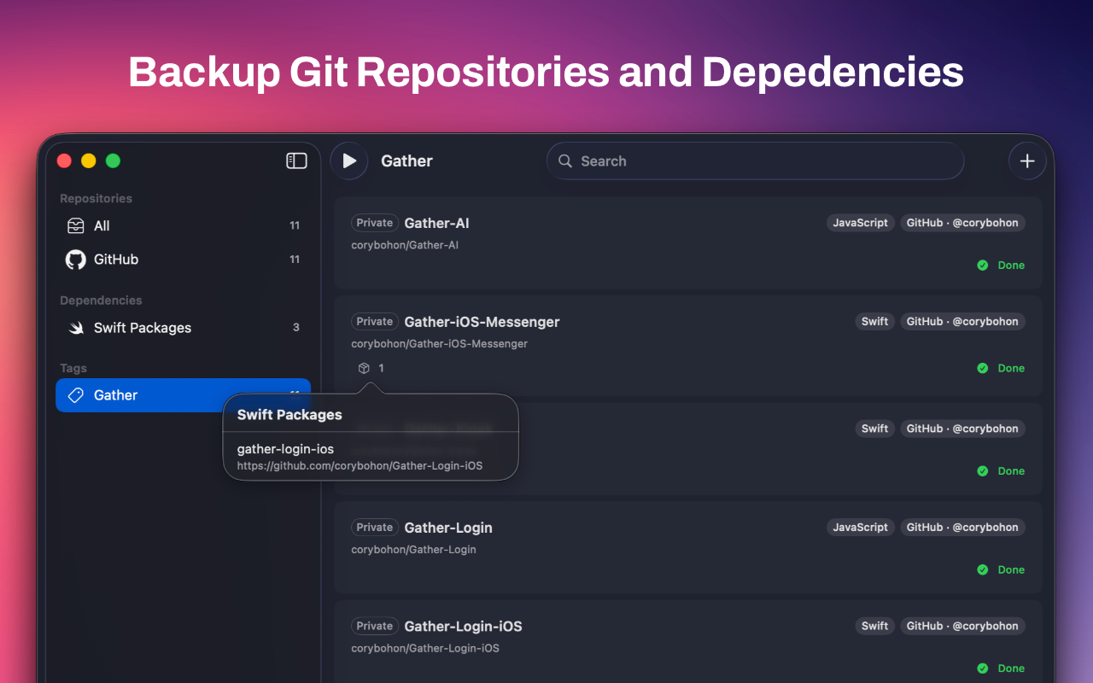Select gather-login-ios in the popover
The width and height of the screenshot is (1093, 683).
click(x=285, y=449)
